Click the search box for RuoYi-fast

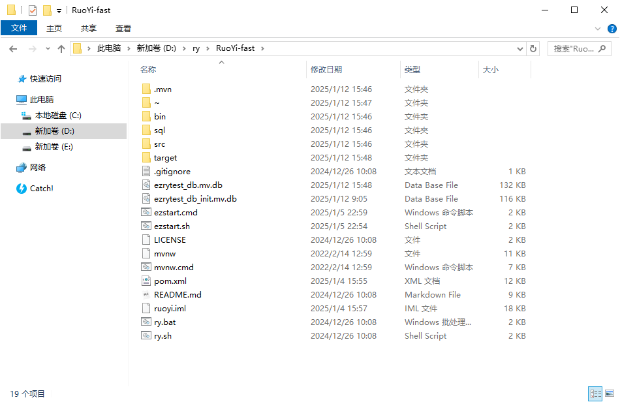click(x=578, y=49)
